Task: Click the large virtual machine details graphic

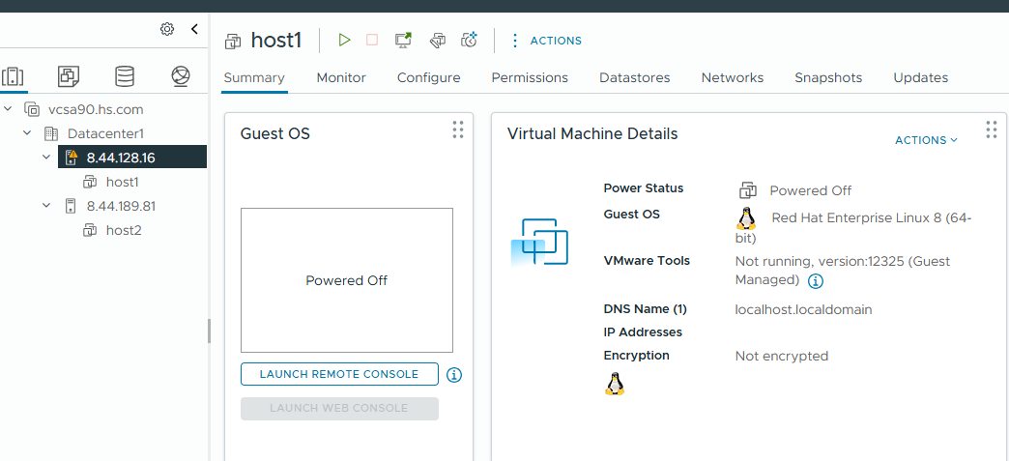Action: (x=539, y=243)
